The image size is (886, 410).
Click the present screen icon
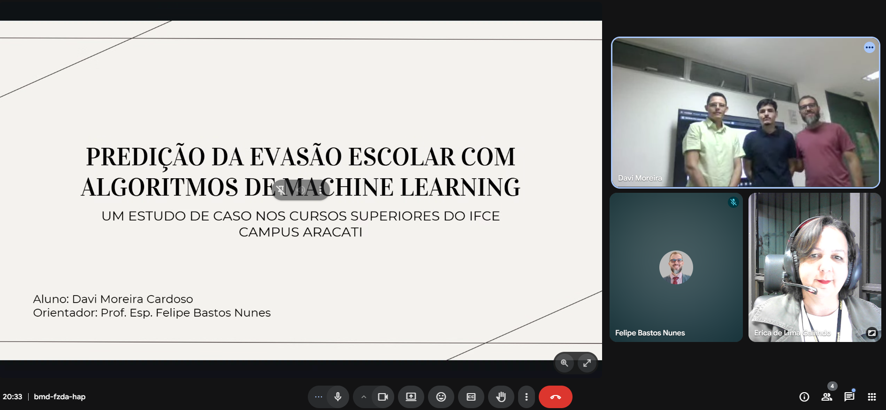(411, 397)
